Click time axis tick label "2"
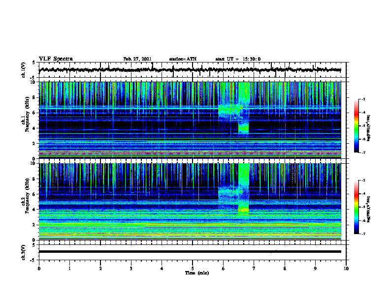The image size is (390, 301). [x=100, y=269]
